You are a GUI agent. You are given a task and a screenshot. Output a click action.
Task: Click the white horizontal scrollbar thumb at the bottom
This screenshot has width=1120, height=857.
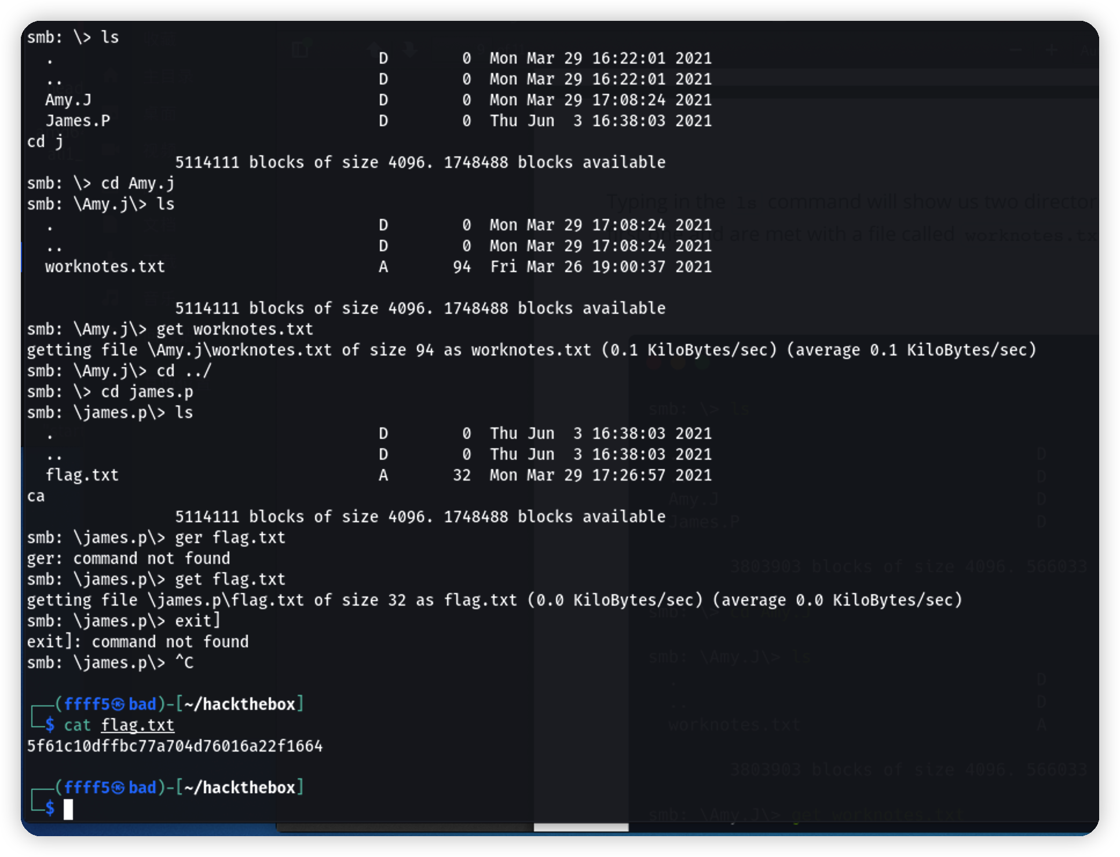pos(581,827)
